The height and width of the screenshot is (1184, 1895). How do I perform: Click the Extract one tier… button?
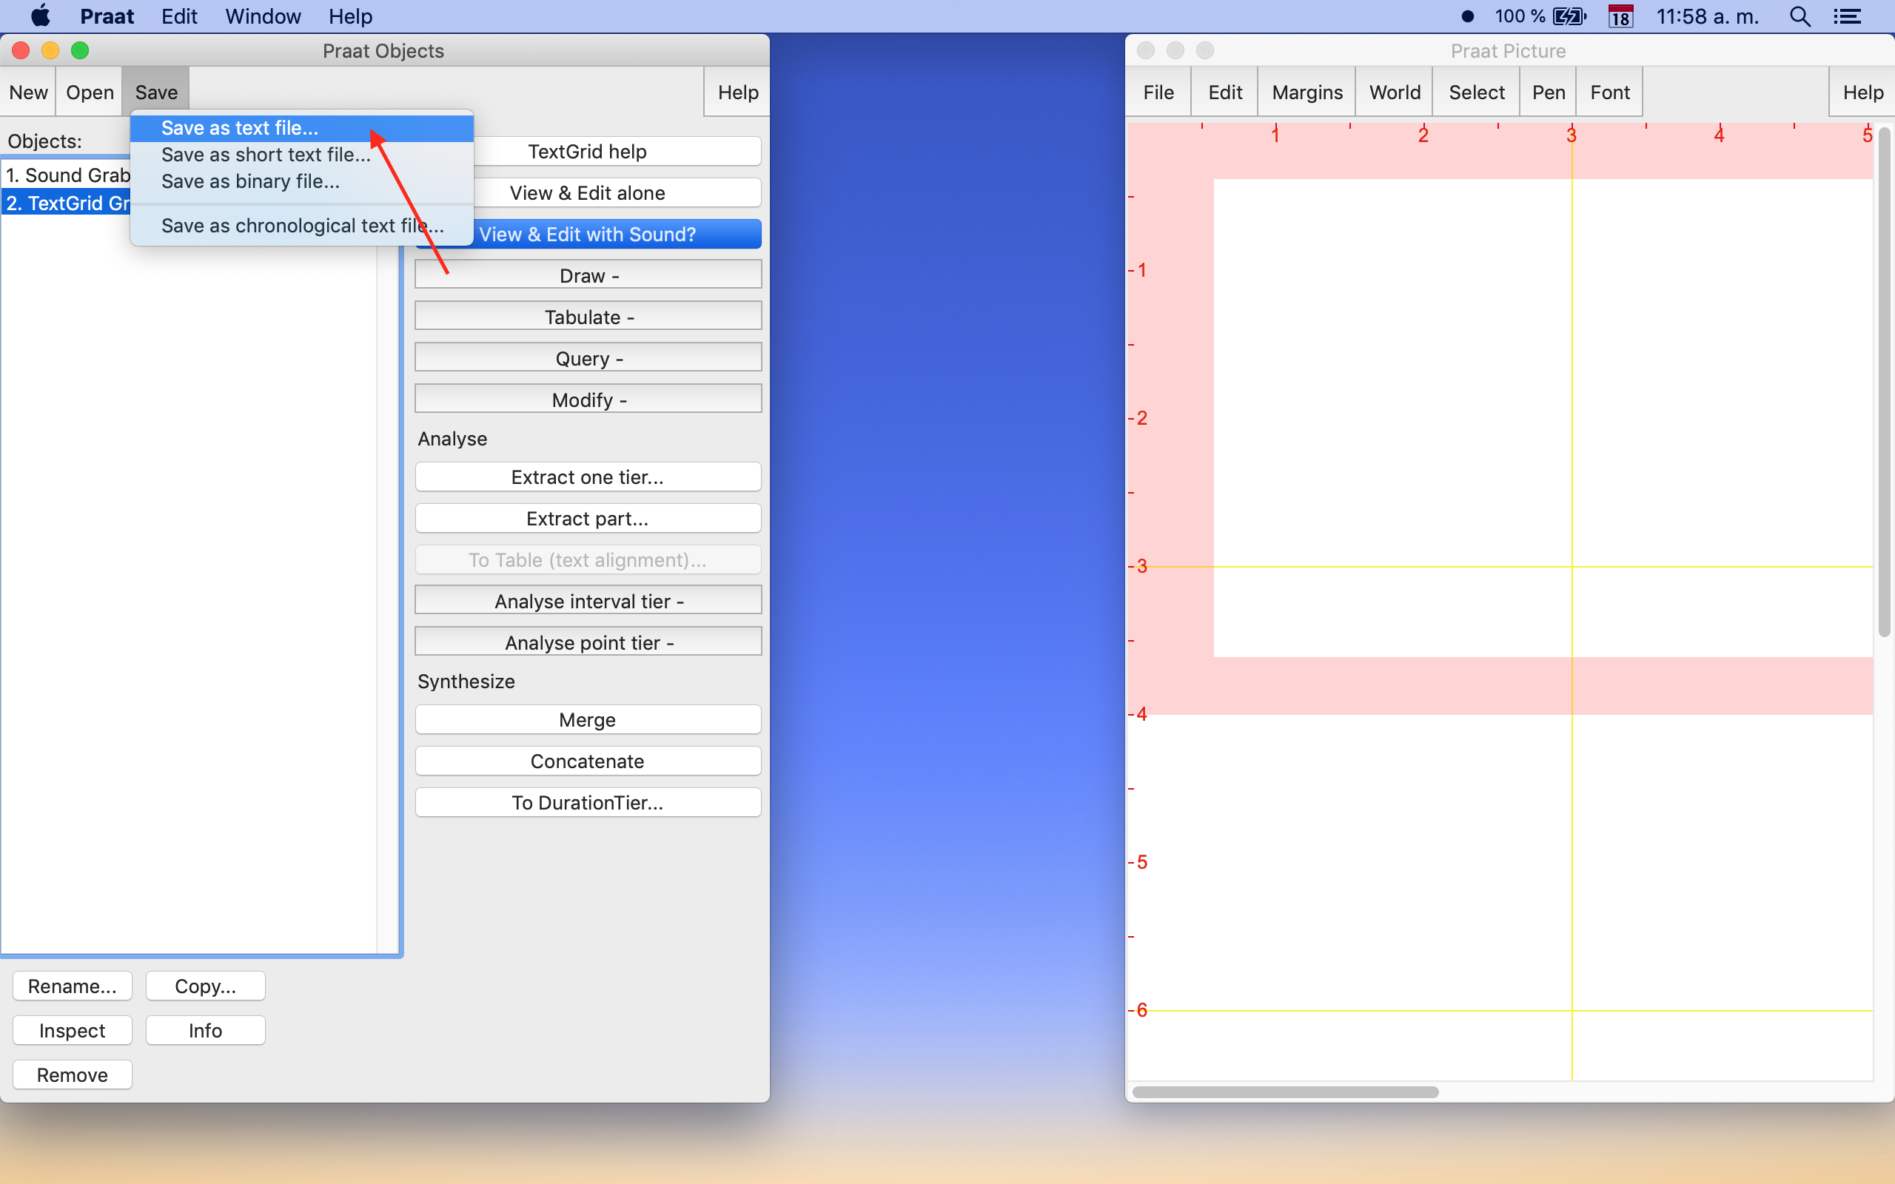pyautogui.click(x=587, y=477)
